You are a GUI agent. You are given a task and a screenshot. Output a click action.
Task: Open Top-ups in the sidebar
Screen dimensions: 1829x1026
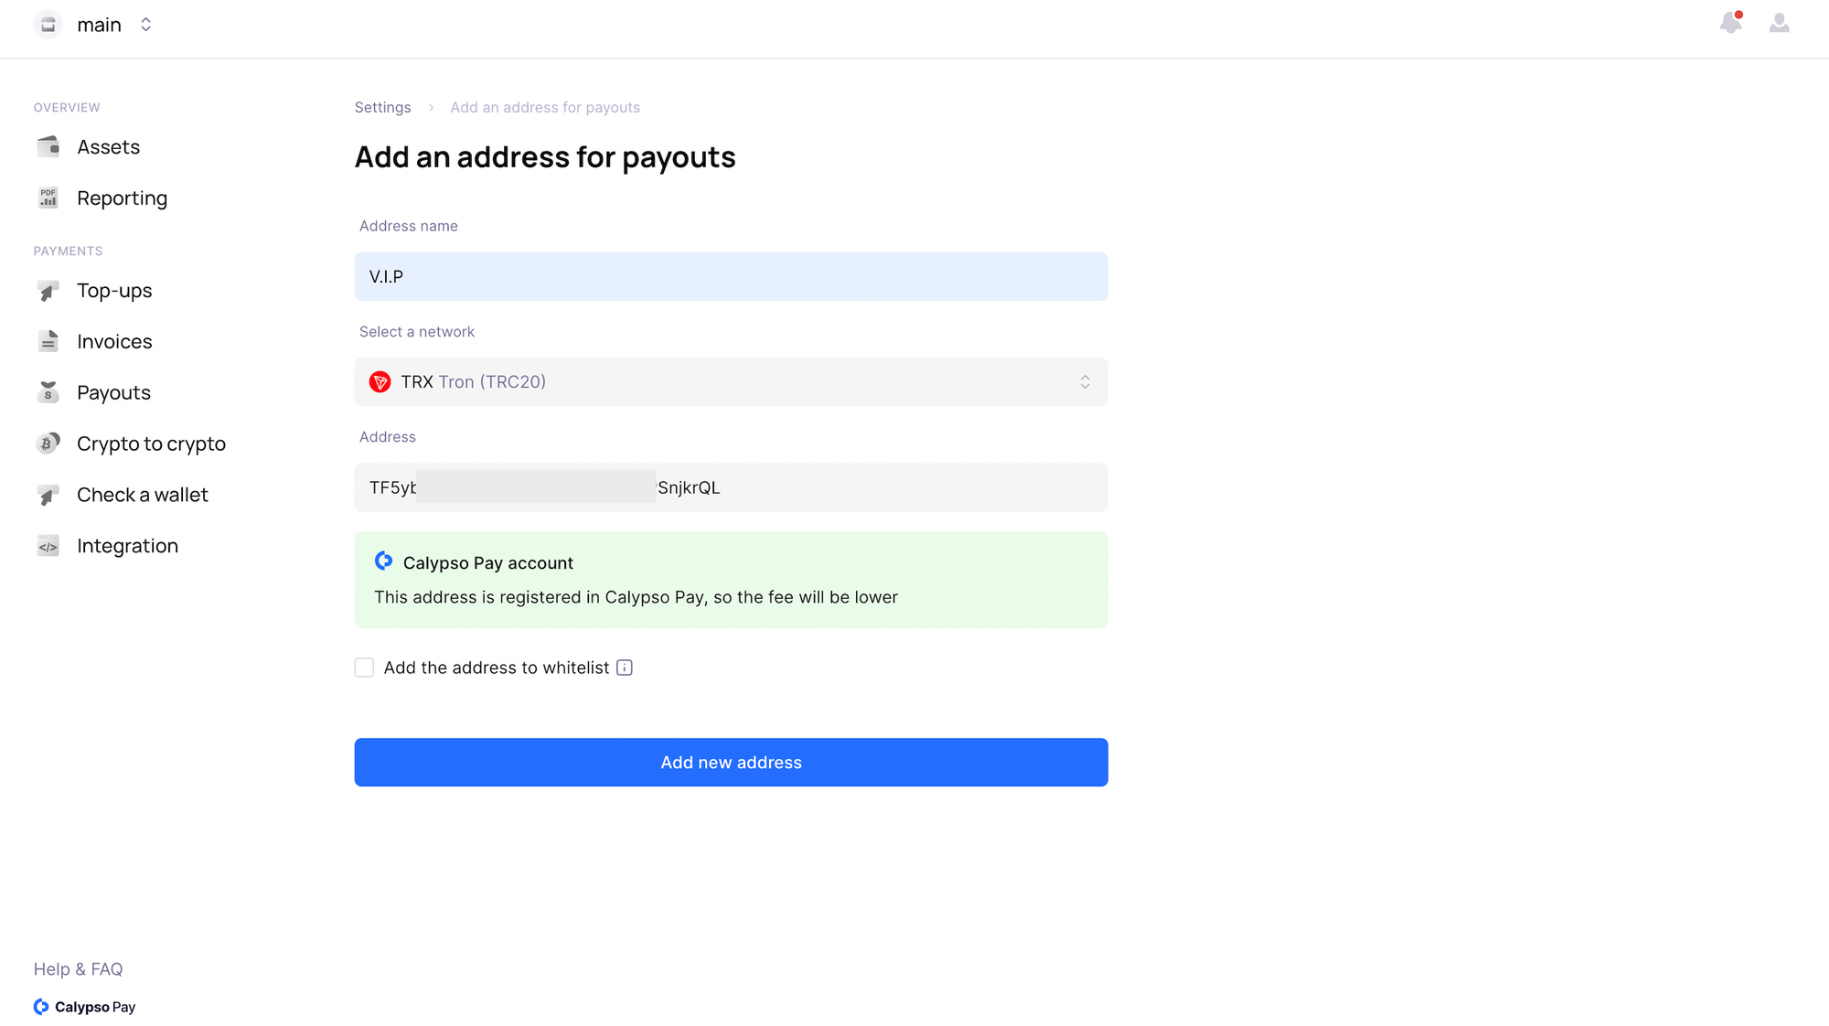click(114, 291)
